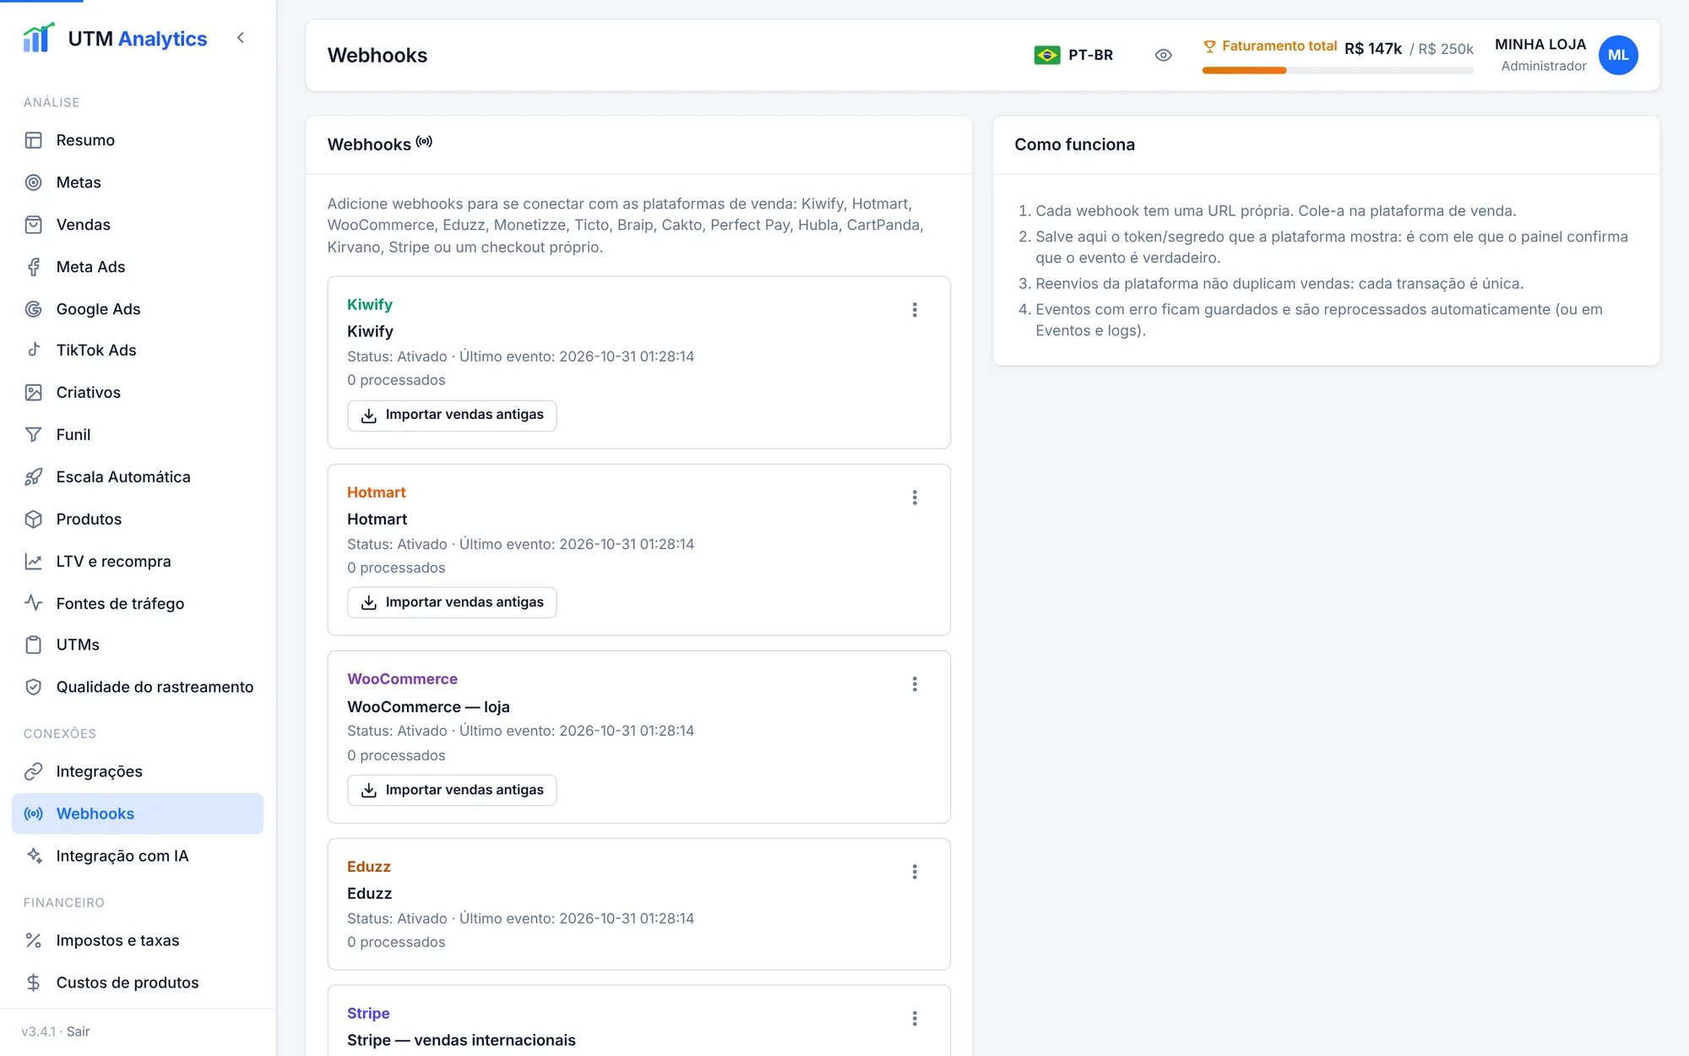Click the Faturamento total progress bar
Image resolution: width=1689 pixels, height=1056 pixels.
[x=1338, y=71]
